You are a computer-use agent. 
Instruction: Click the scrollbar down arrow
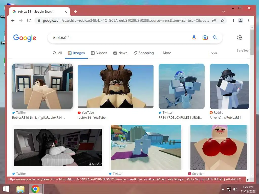pyautogui.click(x=252, y=175)
